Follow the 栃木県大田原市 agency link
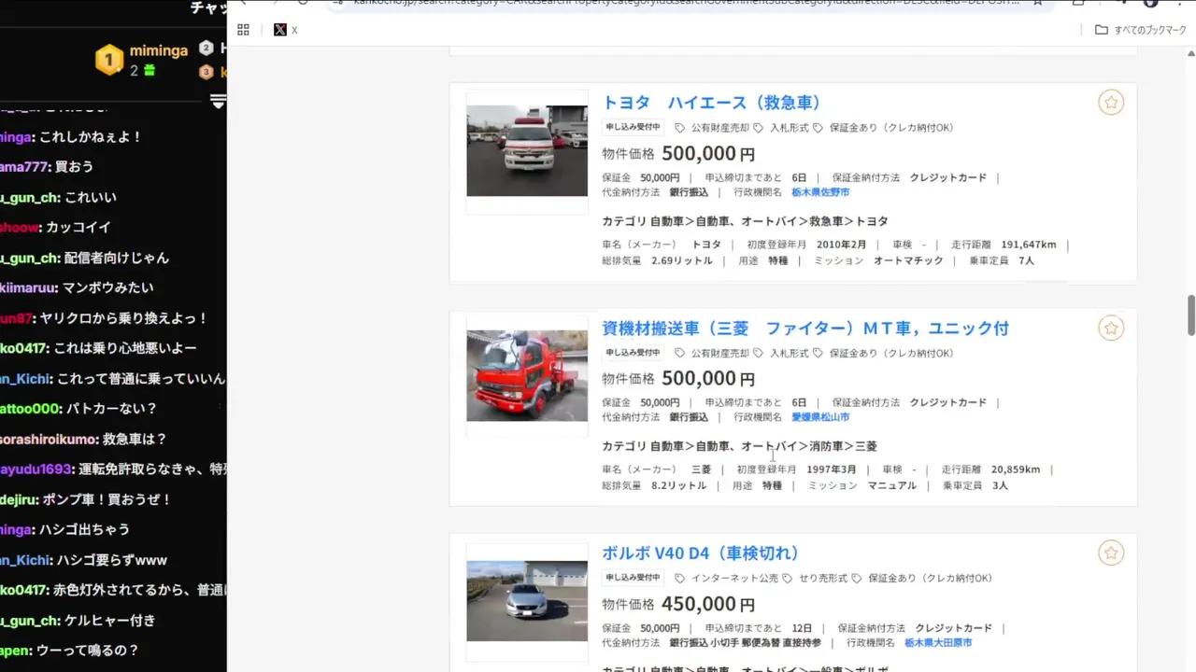This screenshot has width=1196, height=672. 938,643
